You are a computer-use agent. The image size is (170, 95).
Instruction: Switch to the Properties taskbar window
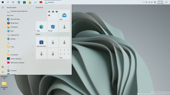click(x=49, y=2)
